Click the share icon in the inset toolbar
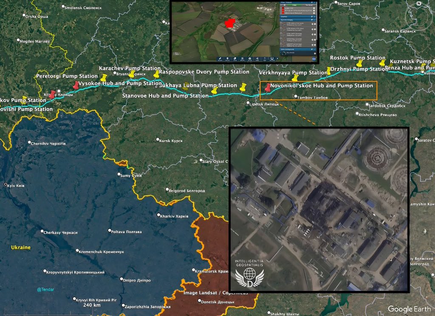Viewport: 435px width, 316px height. (257, 58)
